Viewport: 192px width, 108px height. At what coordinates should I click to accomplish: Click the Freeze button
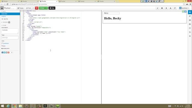tap(20, 8)
